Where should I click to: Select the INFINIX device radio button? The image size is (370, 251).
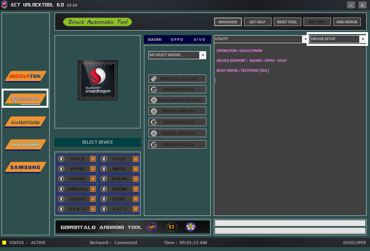[61, 169]
